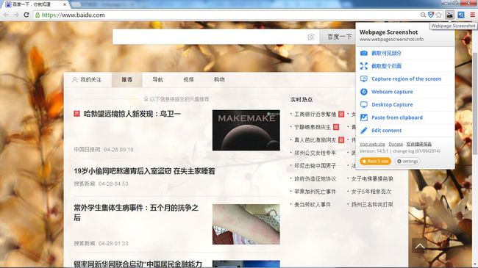Click the Edit content pencil icon

(x=364, y=131)
